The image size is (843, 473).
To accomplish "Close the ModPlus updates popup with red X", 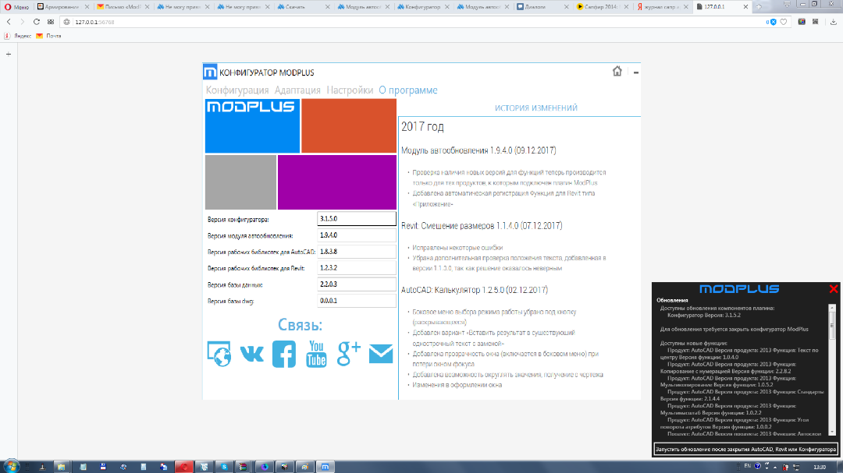I will (x=834, y=289).
